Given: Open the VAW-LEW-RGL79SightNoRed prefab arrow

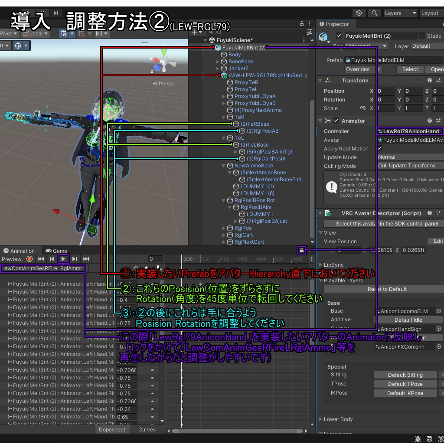Looking at the screenshot, I should [306, 75].
